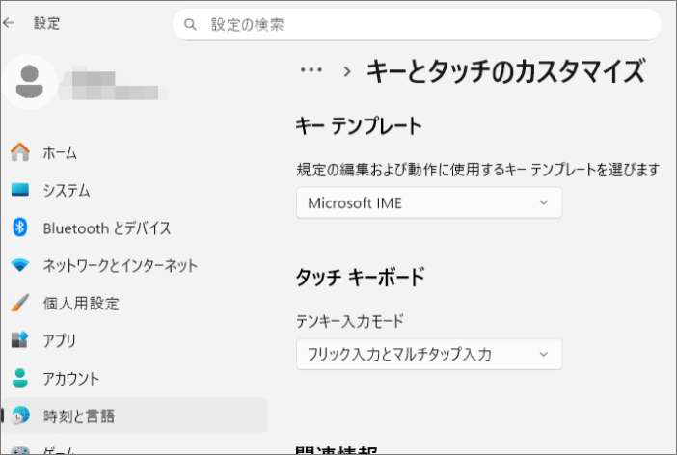The image size is (677, 455).
Task: Click the キーとタッチのカスタマイズ title
Action: pyautogui.click(x=505, y=71)
